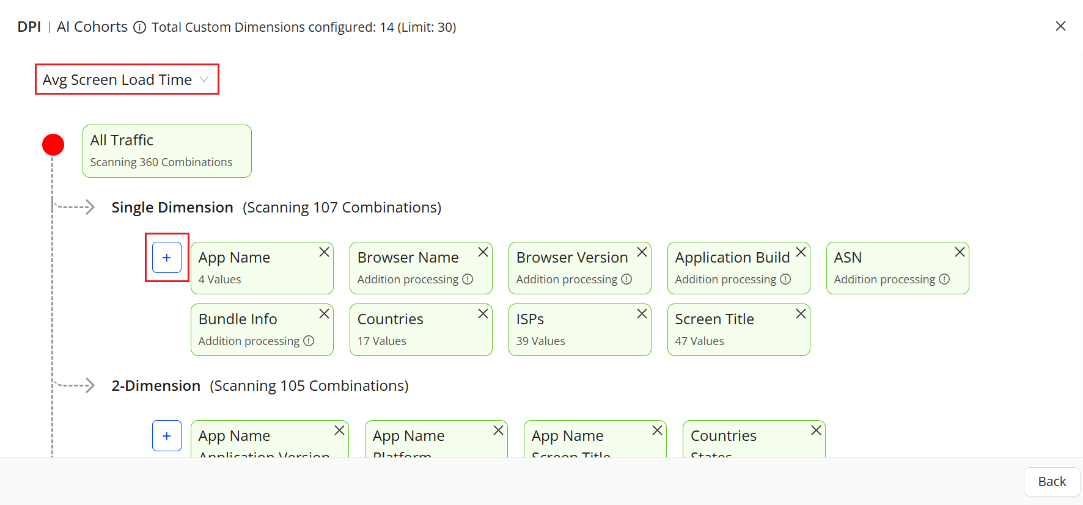This screenshot has height=505, width=1083.
Task: Add a new Single Dimension with plus button
Action: pyautogui.click(x=167, y=258)
